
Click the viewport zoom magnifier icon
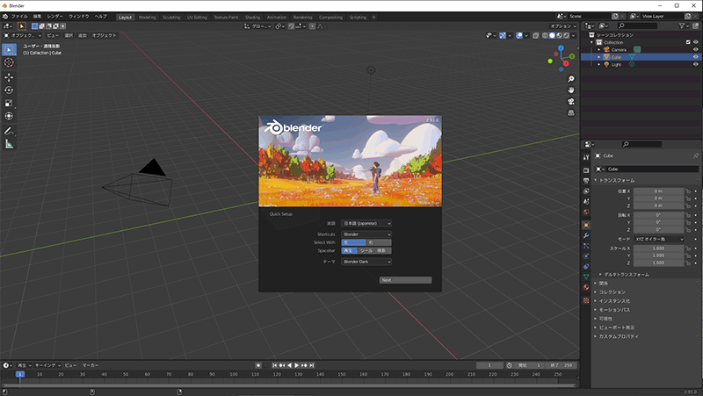[571, 79]
